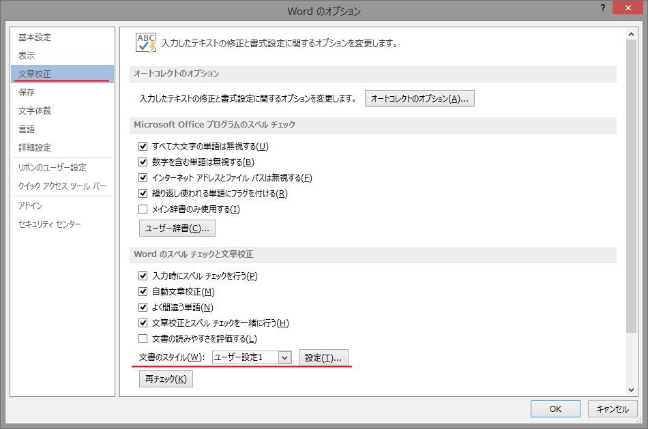Click the Word のスペル チェックと文章校正 header
The image size is (648, 429).
coord(372,254)
